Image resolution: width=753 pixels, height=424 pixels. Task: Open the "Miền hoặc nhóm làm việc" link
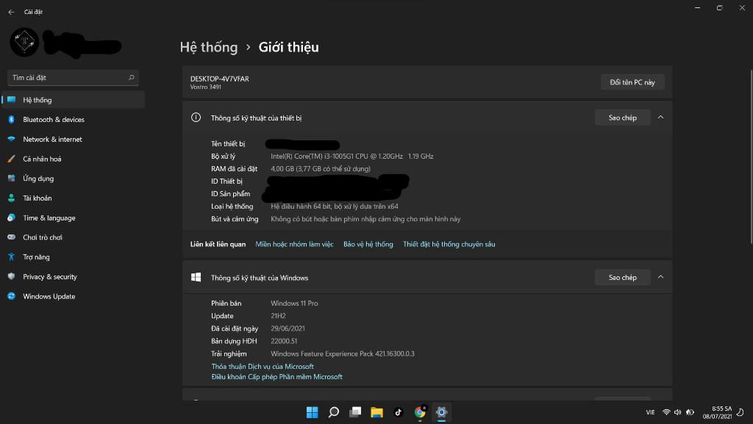(294, 244)
